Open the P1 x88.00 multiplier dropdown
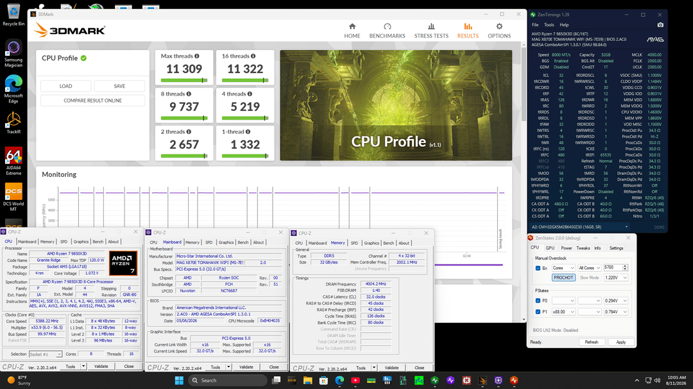693x389 pixels. click(563, 311)
